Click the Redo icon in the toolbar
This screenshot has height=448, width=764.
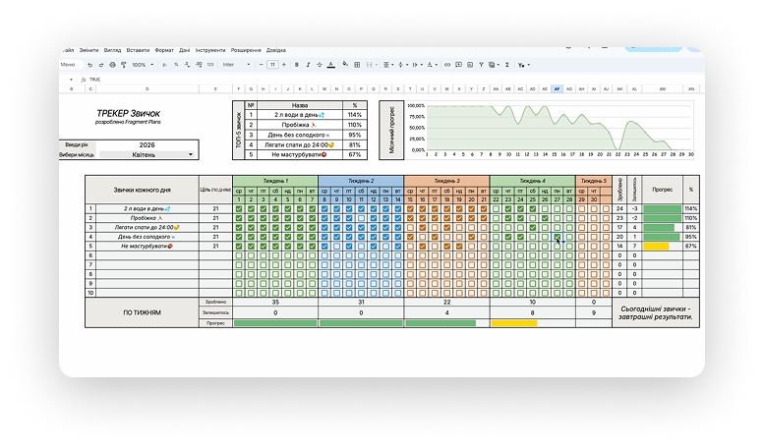pyautogui.click(x=100, y=65)
